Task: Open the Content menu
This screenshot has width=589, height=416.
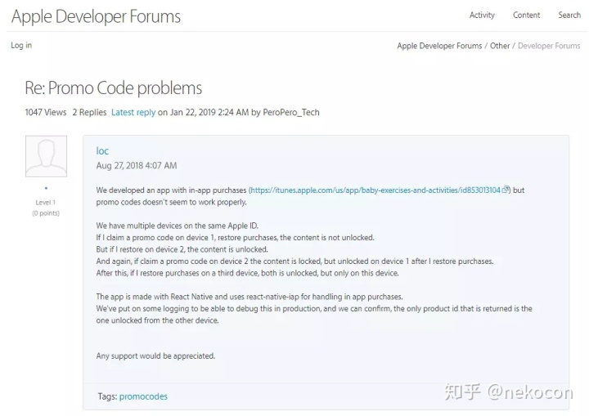Action: coord(526,15)
